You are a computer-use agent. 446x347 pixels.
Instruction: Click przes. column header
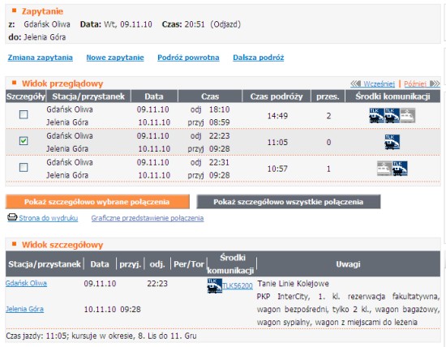point(328,96)
